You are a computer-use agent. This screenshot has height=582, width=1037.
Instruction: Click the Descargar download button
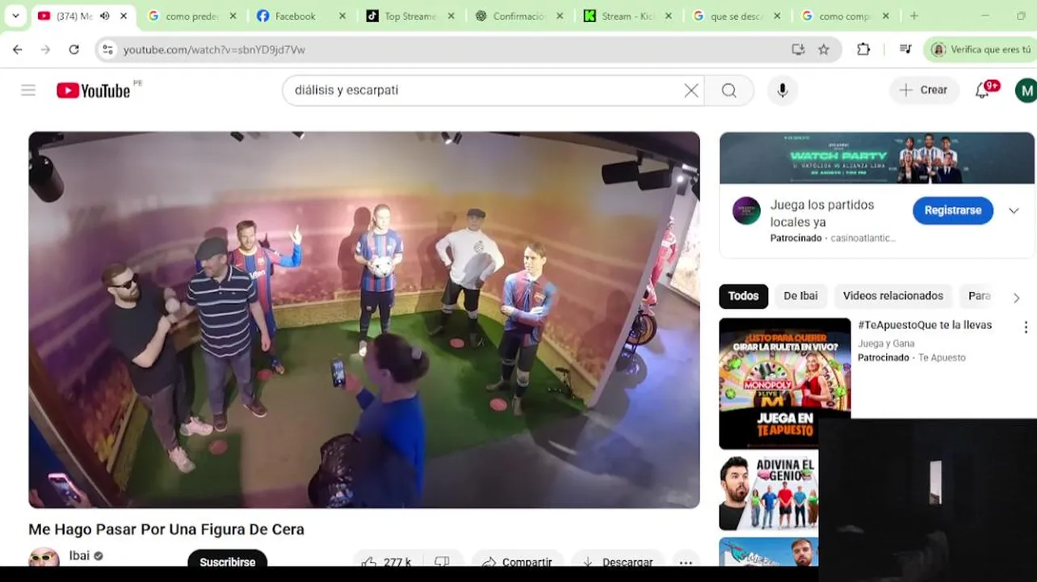618,562
